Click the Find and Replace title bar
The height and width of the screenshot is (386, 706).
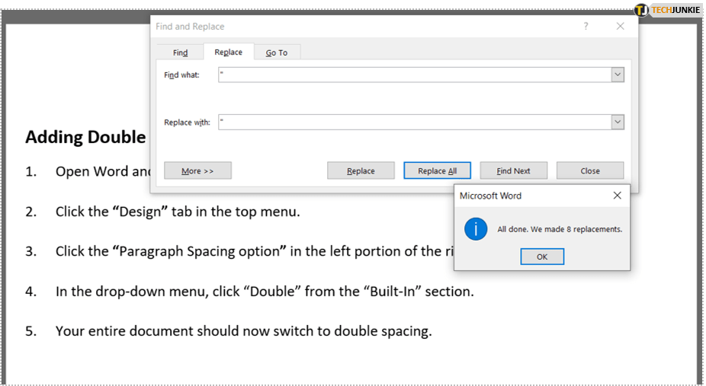pyautogui.click(x=343, y=26)
